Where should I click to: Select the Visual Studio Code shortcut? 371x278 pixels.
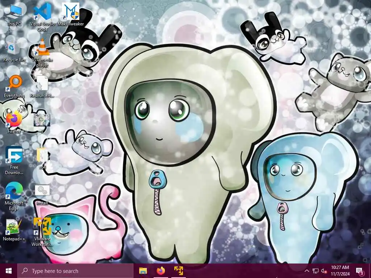(x=42, y=17)
